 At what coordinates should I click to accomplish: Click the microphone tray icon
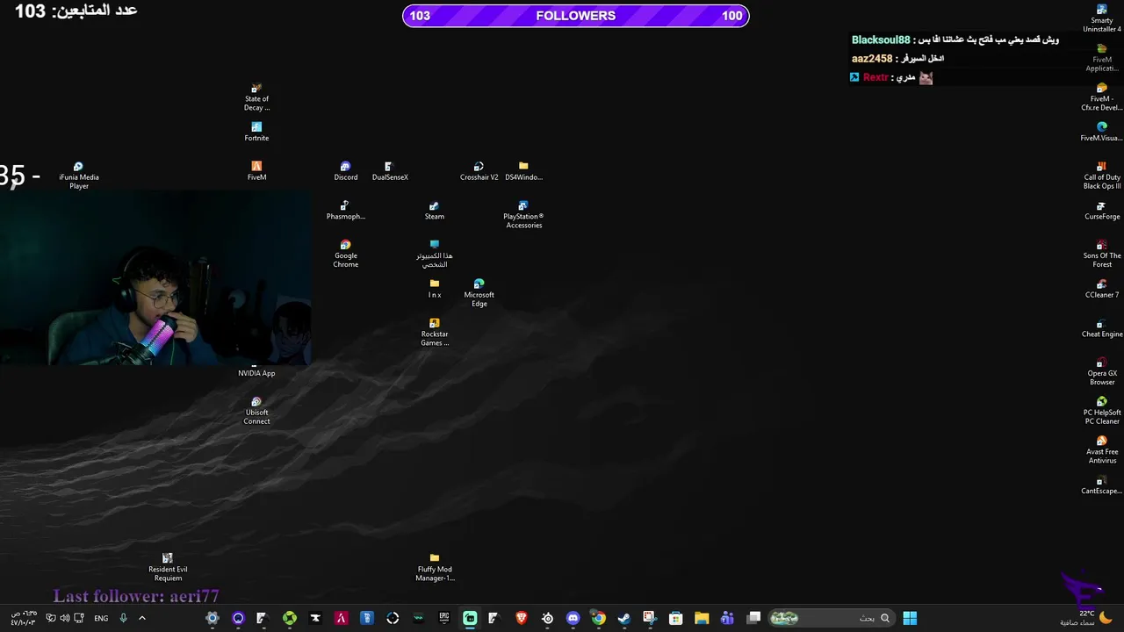tap(123, 618)
